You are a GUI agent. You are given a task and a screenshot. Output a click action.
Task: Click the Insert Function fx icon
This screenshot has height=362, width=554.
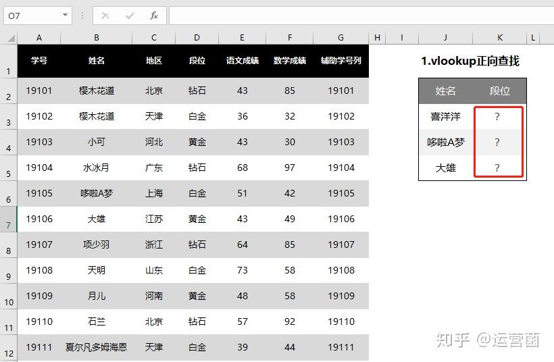tap(153, 16)
